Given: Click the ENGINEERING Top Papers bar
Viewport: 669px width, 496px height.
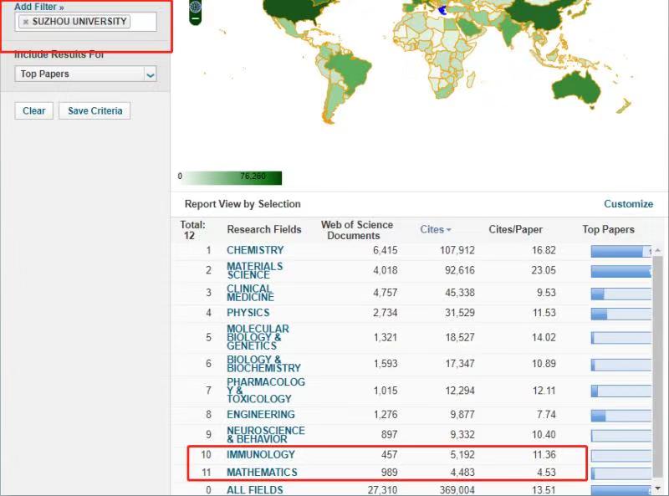Looking at the screenshot, I should coord(620,415).
